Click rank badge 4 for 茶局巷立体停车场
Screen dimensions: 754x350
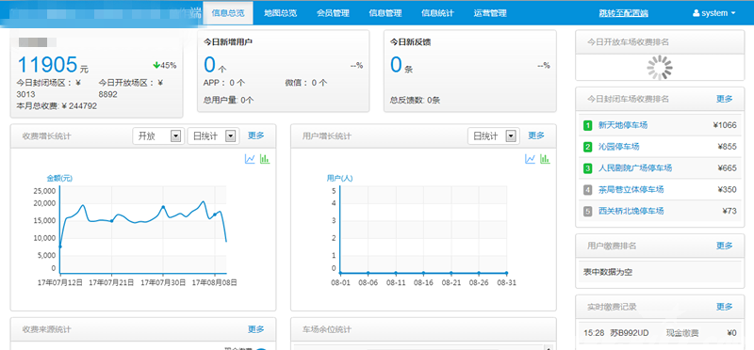587,190
